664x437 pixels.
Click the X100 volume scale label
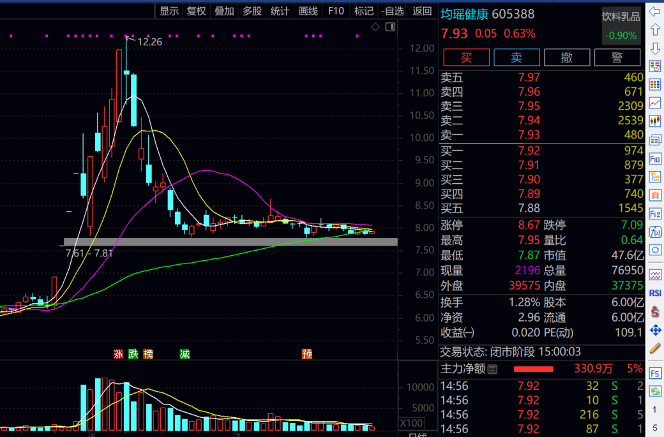[x=412, y=423]
